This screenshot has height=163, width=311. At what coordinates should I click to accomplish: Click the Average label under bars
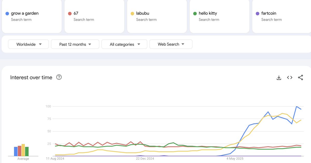[23, 159]
